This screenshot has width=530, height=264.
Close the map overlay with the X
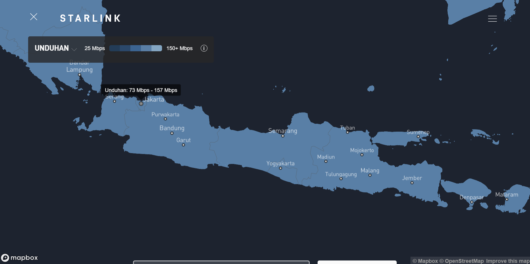click(34, 17)
